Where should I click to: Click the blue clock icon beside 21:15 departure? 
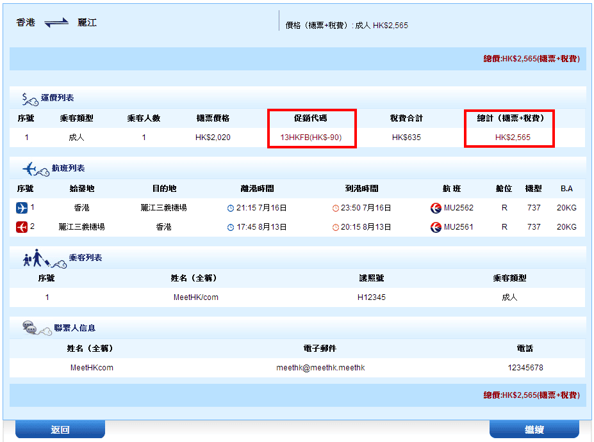(x=231, y=209)
